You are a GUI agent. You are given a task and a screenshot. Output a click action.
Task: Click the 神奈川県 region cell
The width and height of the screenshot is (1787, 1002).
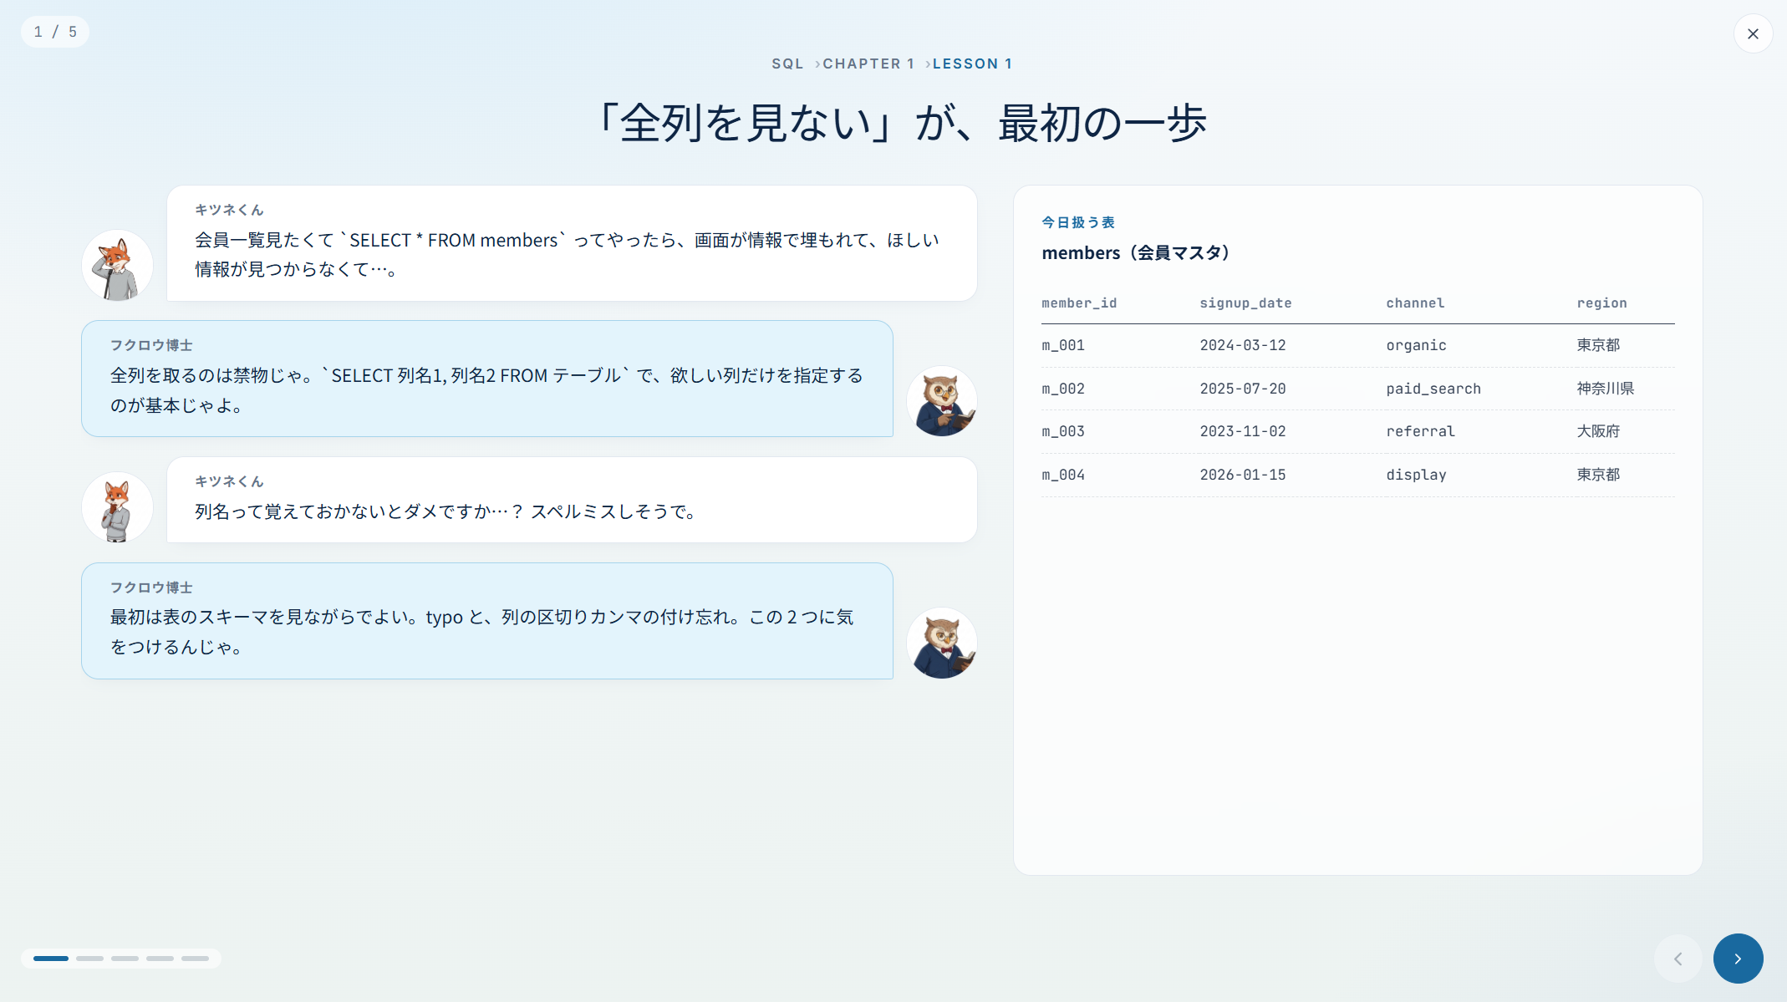pos(1605,389)
